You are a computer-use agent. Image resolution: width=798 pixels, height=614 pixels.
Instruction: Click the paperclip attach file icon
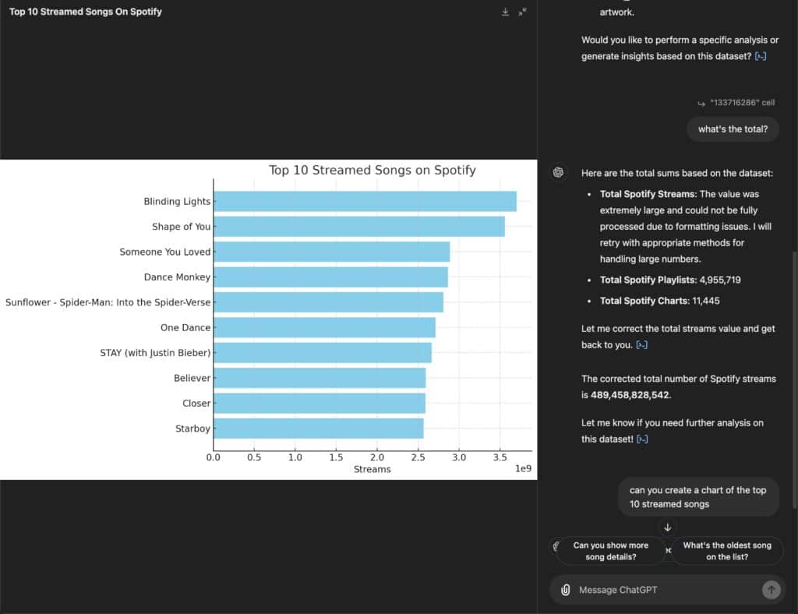(x=565, y=590)
